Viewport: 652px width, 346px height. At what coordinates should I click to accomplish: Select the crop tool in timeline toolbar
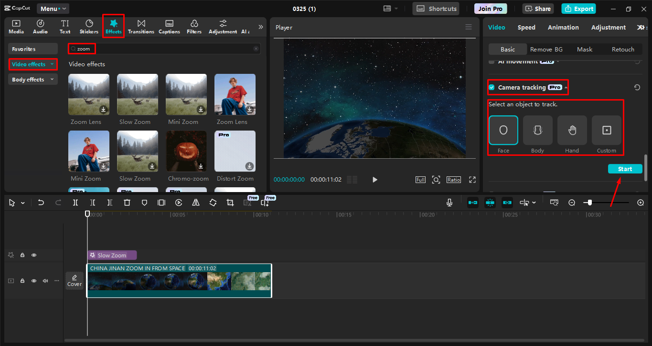point(230,203)
